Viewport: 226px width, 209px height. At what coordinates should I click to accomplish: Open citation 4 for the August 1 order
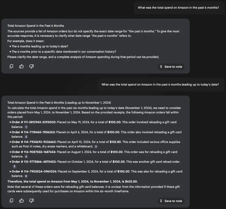click(26, 157)
